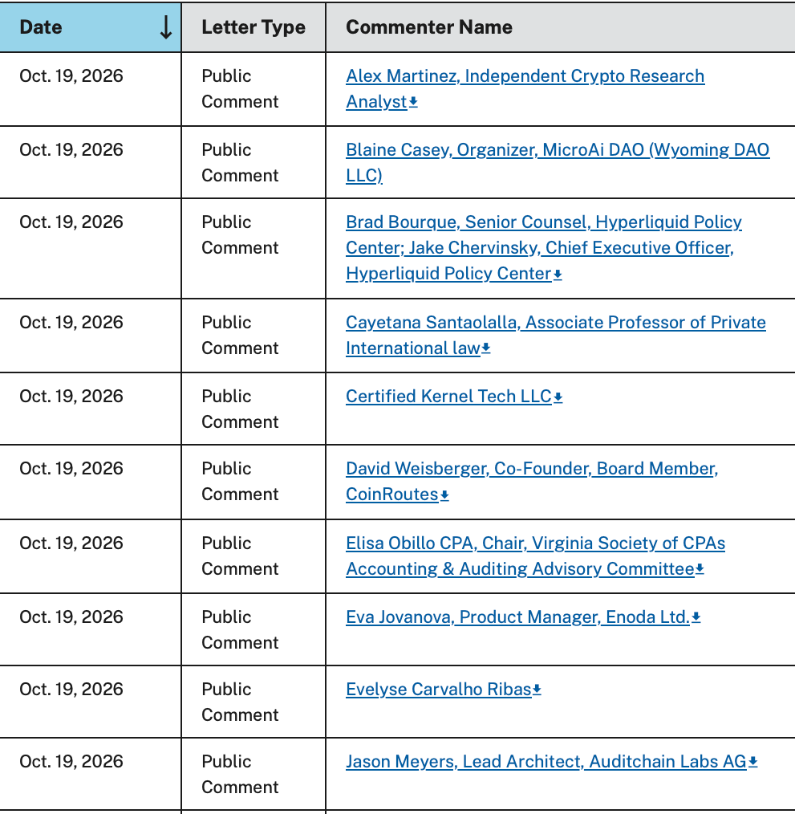This screenshot has height=814, width=795.
Task: Download icon after Hyperliquid Policy Center link
Action: (558, 274)
